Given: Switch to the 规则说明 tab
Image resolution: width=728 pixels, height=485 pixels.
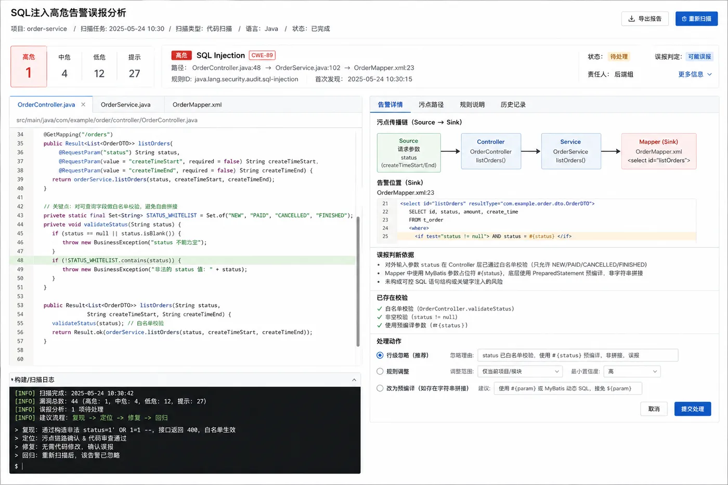Looking at the screenshot, I should coord(472,104).
